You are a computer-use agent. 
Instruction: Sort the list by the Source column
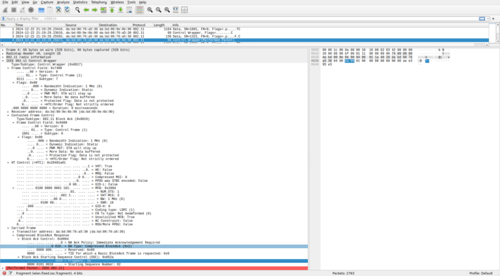click(81, 25)
